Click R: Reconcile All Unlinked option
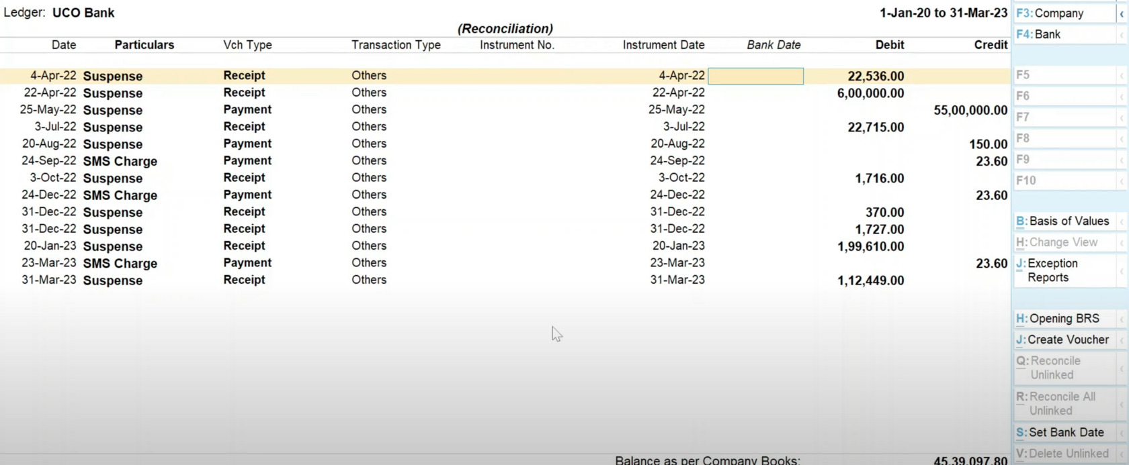The image size is (1129, 465). coord(1064,403)
